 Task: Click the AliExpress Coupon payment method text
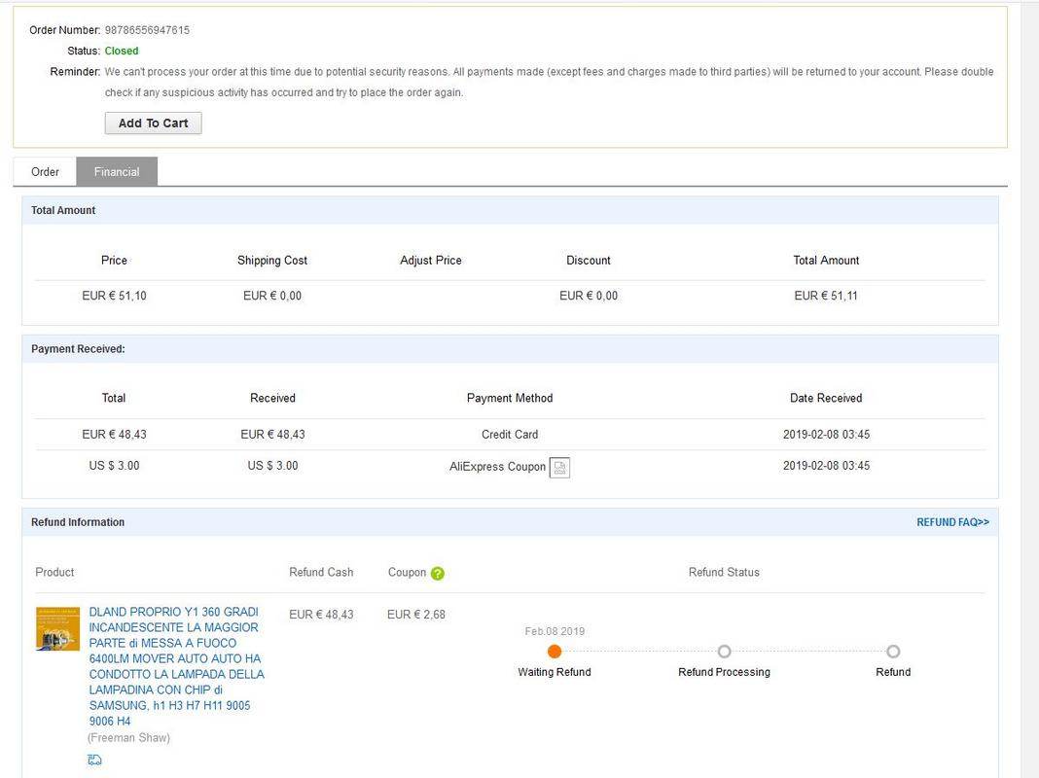click(x=497, y=467)
